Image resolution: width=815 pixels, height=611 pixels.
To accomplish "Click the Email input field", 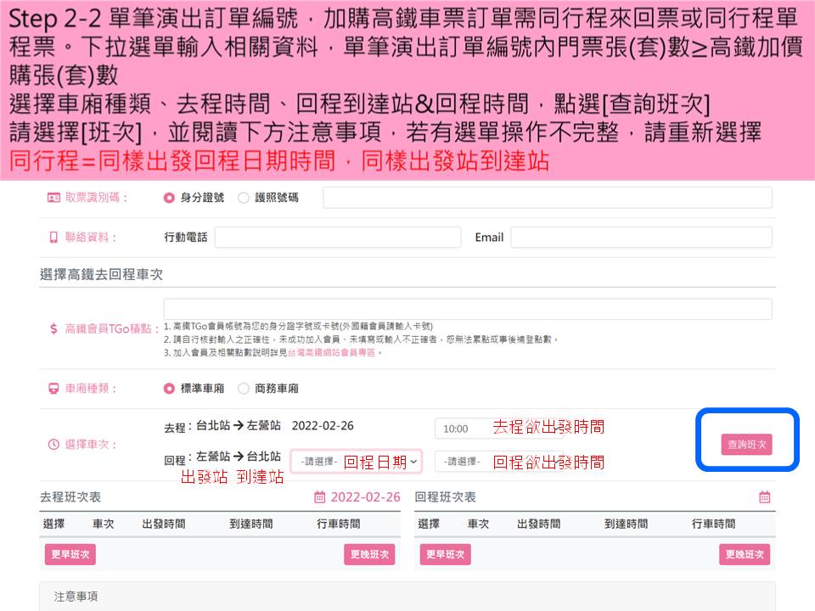I will (641, 238).
